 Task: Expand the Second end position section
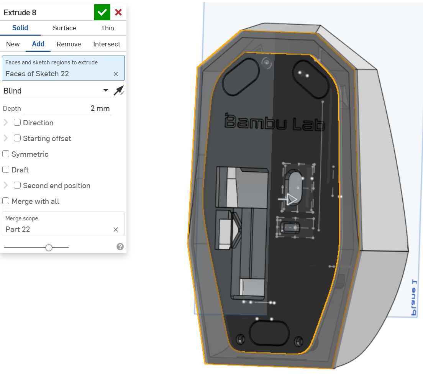pos(6,185)
